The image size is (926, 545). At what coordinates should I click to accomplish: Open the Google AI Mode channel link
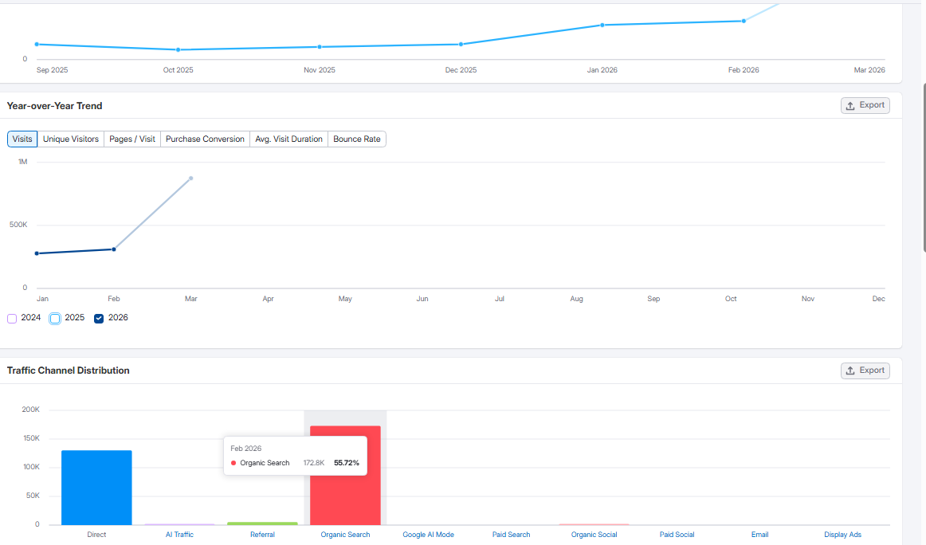coord(428,535)
